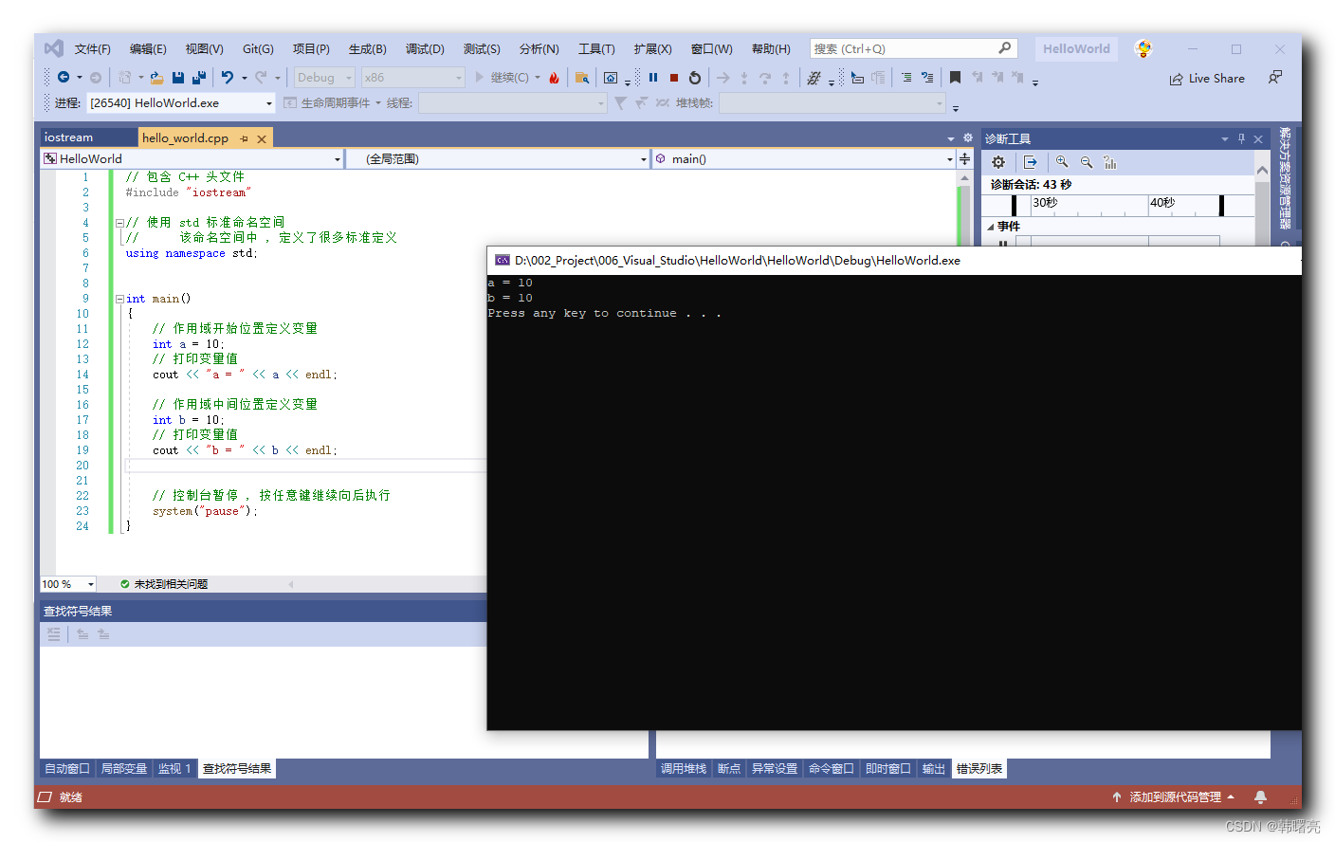Click the navigate backward arrow icon

64,78
